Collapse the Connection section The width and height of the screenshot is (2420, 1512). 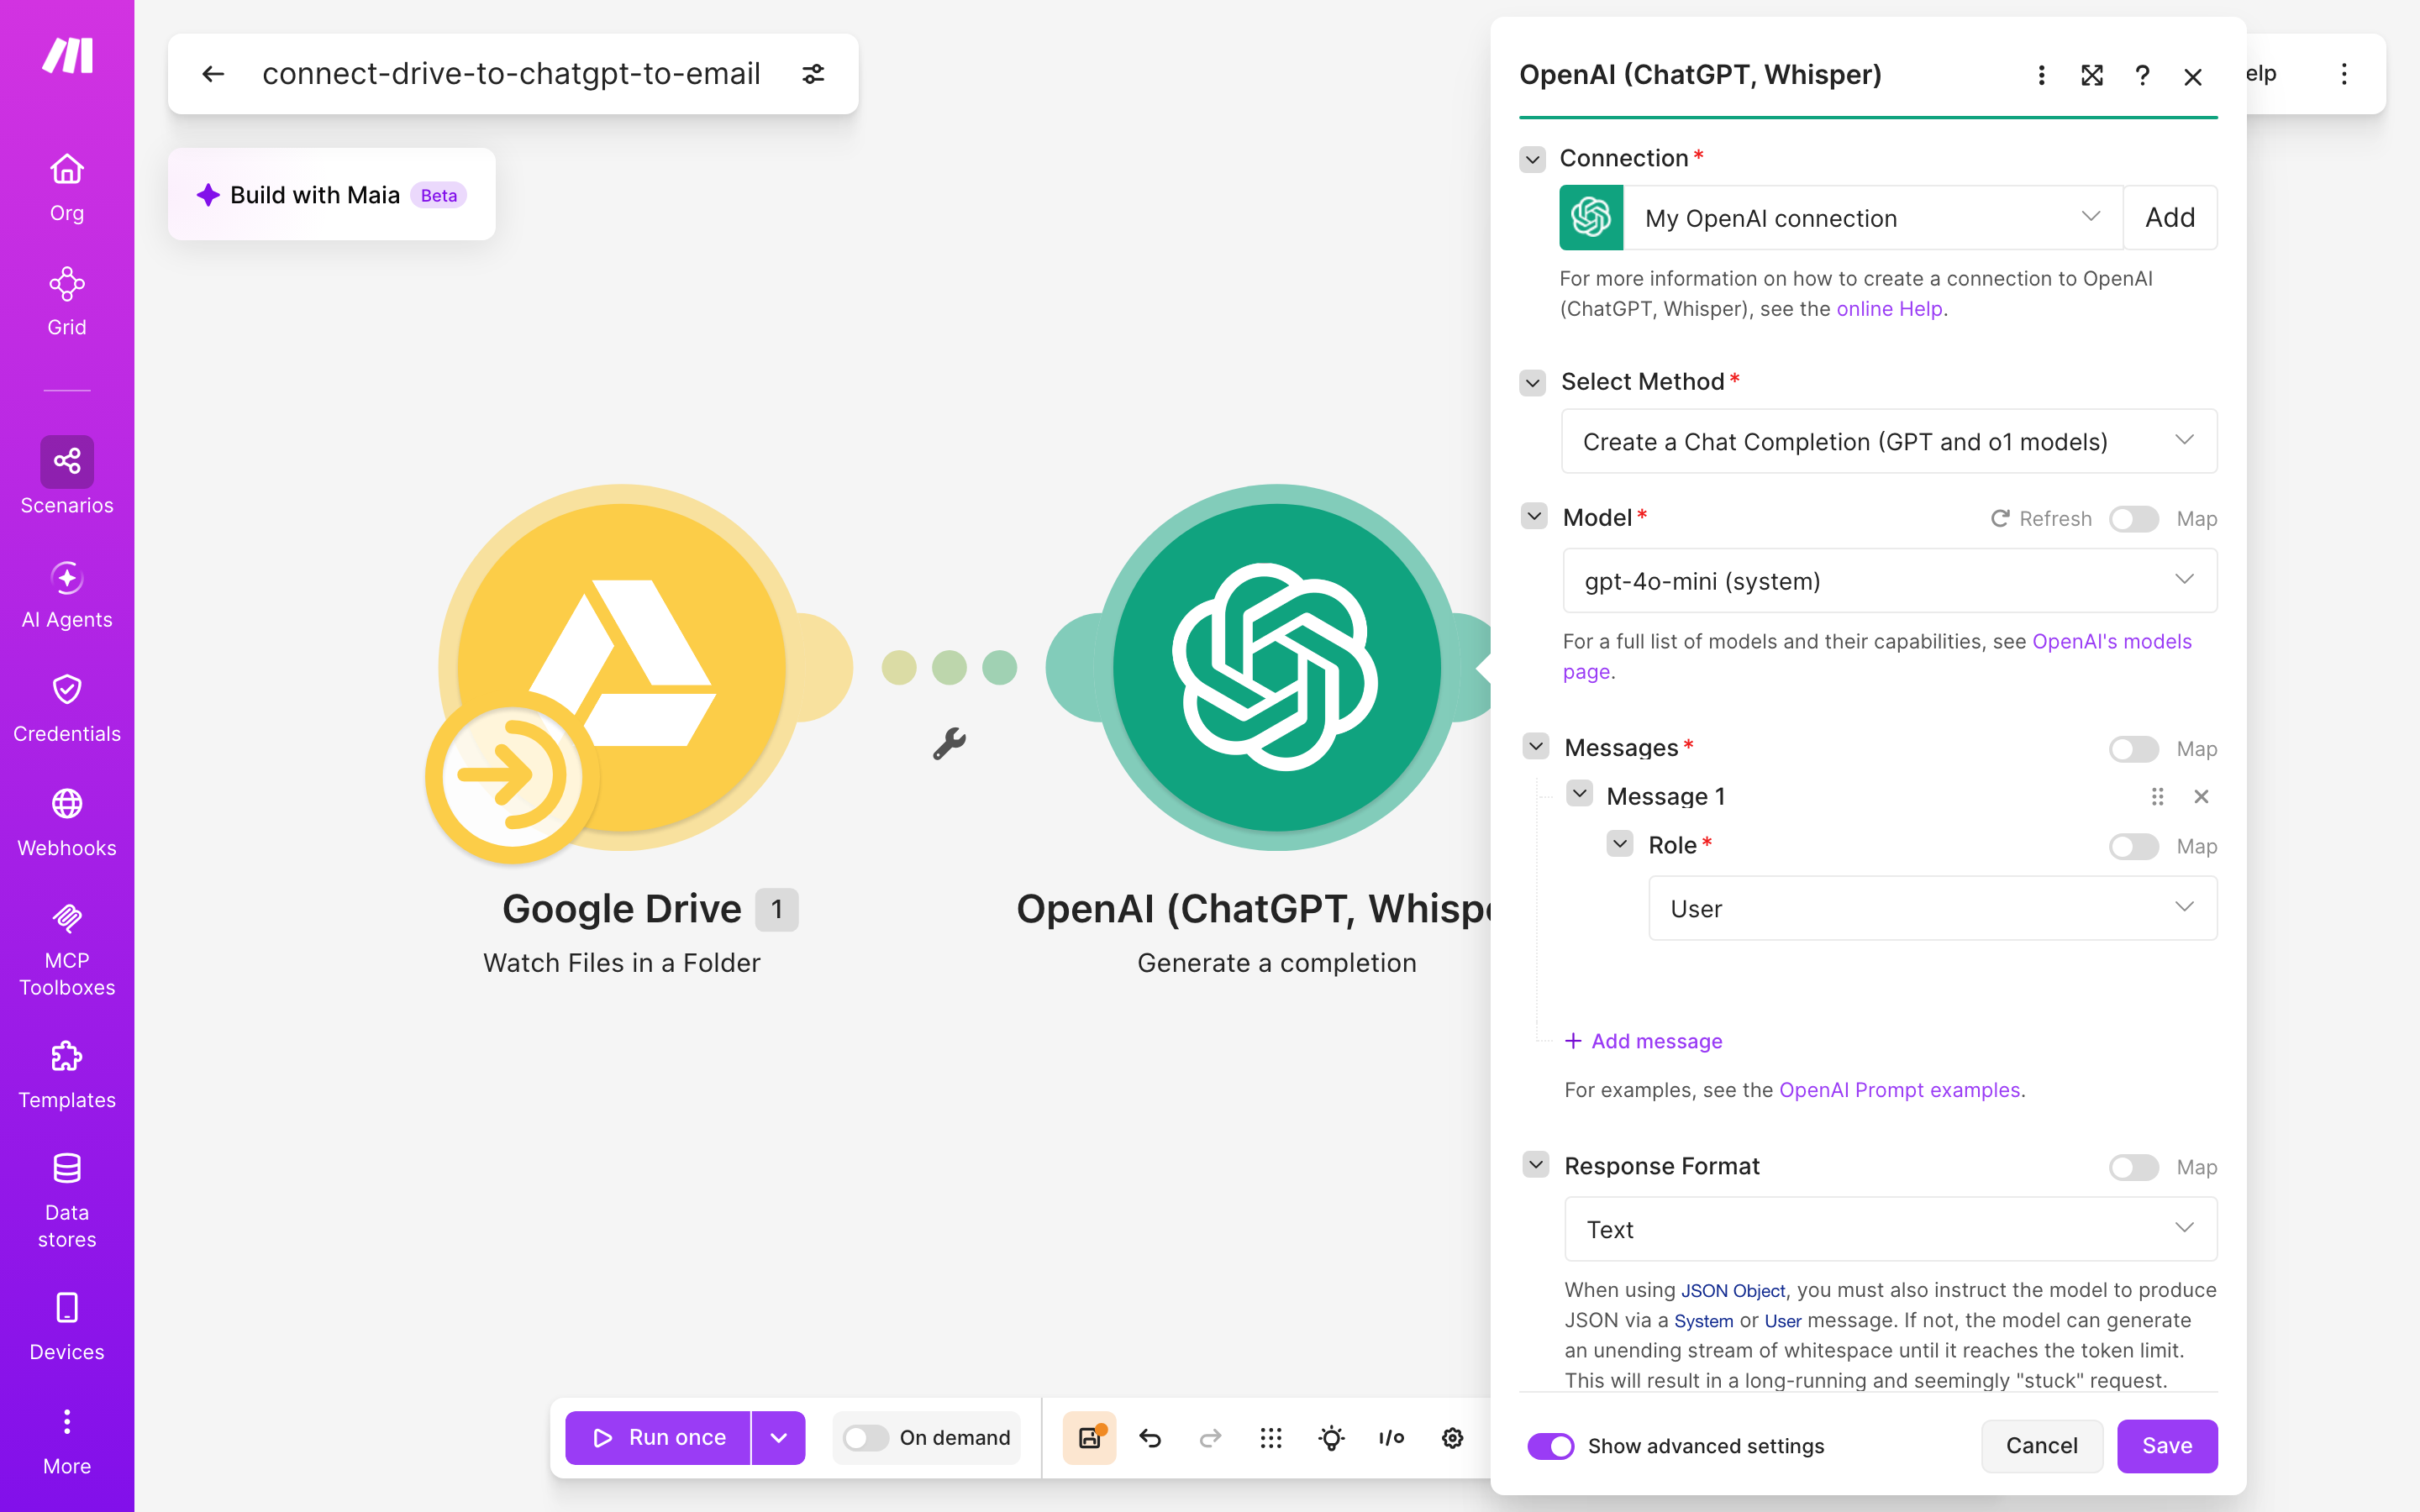click(x=1532, y=159)
